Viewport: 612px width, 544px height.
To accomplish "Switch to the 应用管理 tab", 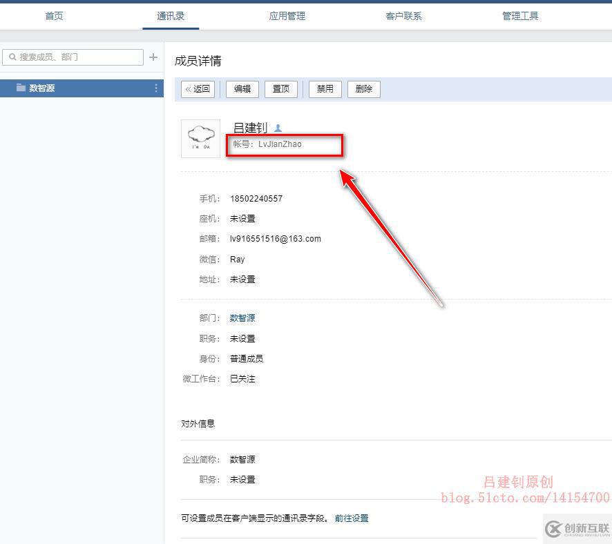I will (x=287, y=15).
